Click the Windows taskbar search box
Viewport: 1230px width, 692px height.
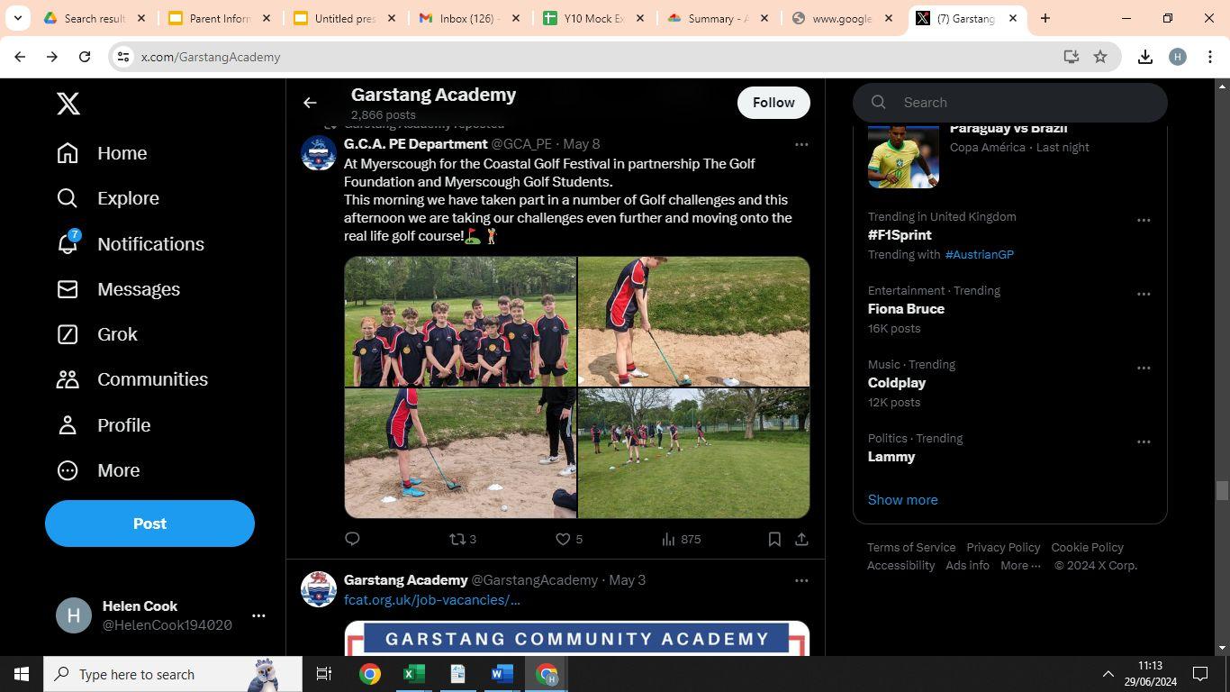coord(173,674)
